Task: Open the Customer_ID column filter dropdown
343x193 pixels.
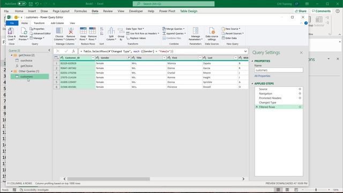Action: (93, 58)
